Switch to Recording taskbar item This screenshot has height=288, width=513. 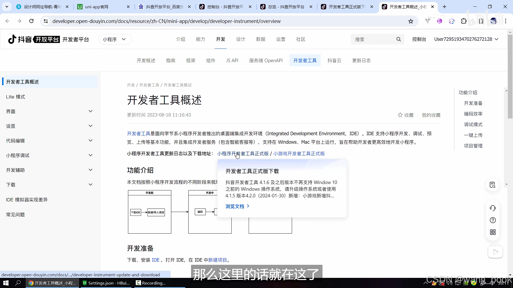(x=159, y=283)
